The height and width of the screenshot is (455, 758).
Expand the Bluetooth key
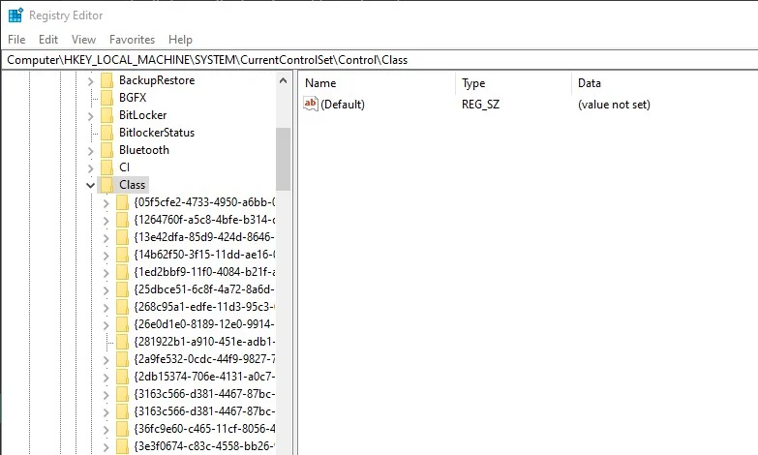pyautogui.click(x=90, y=151)
